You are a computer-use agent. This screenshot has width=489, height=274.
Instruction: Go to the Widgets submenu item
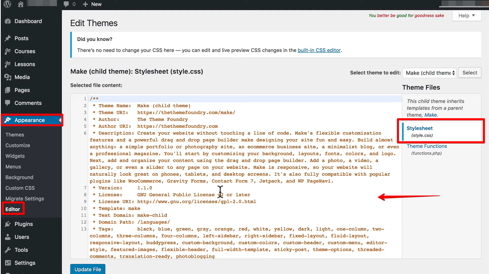coord(15,156)
